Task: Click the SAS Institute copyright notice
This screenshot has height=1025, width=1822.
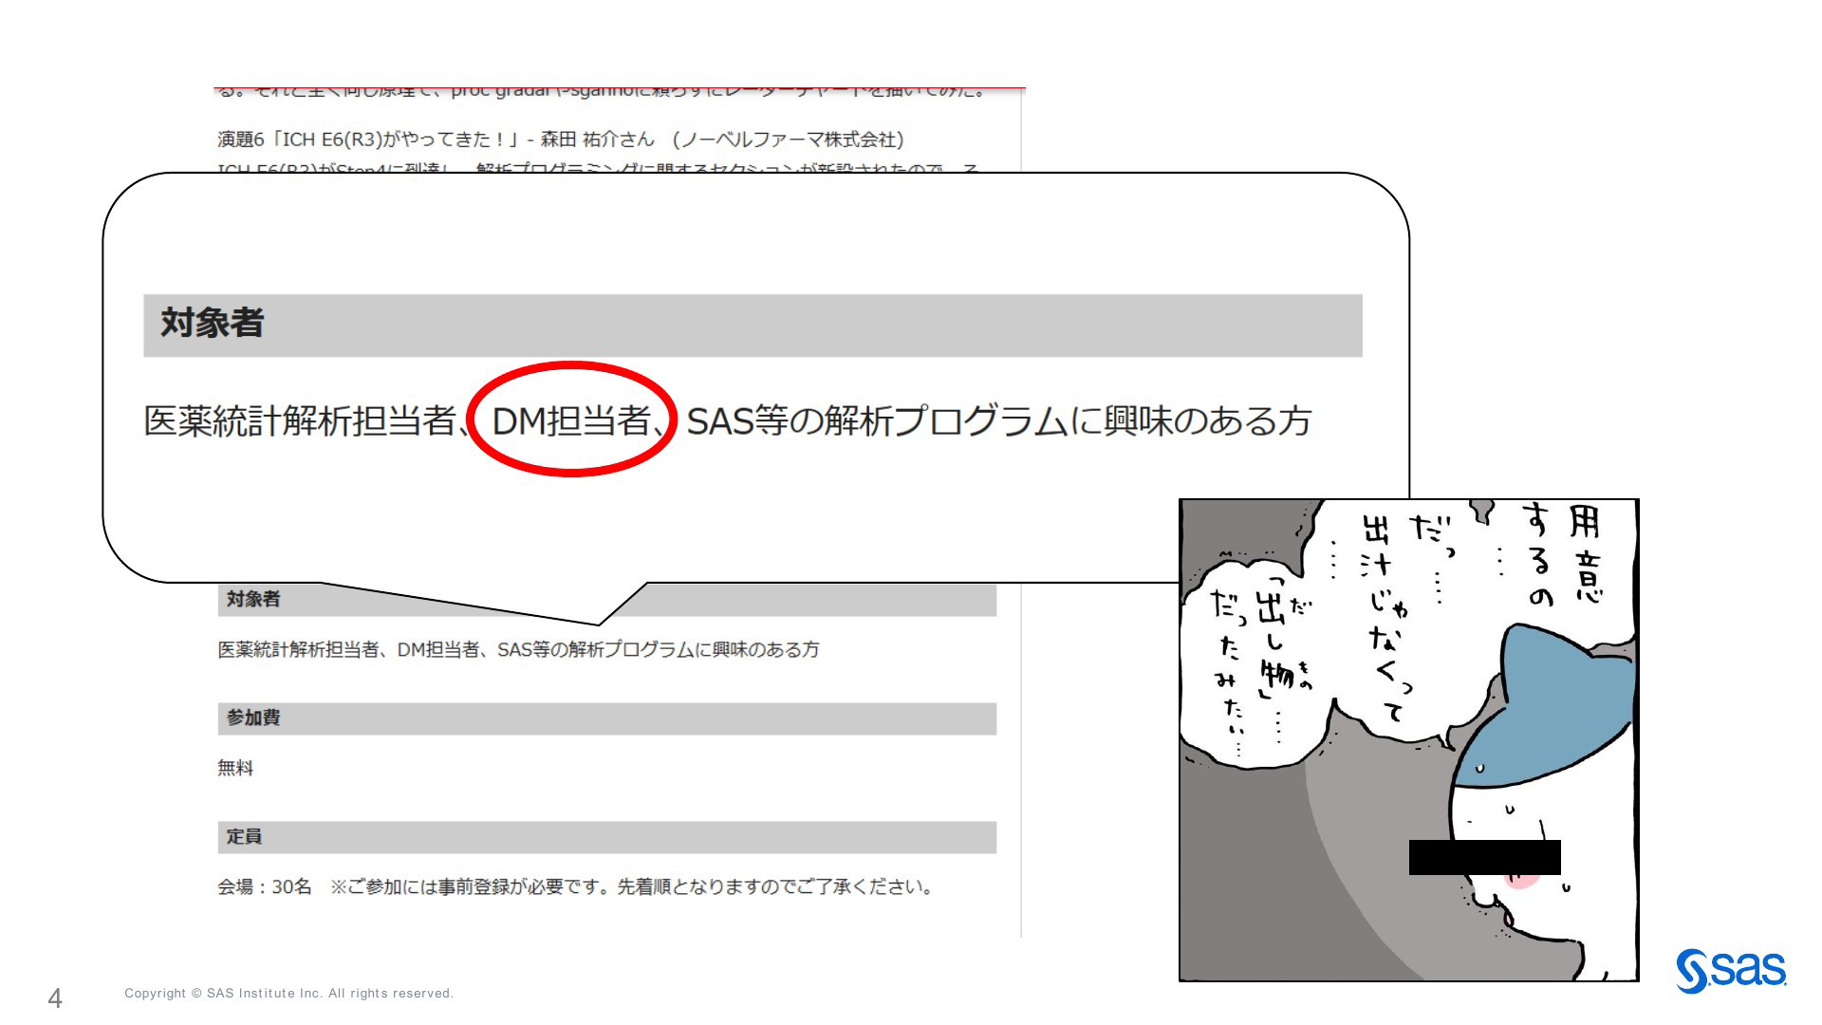Action: click(289, 994)
